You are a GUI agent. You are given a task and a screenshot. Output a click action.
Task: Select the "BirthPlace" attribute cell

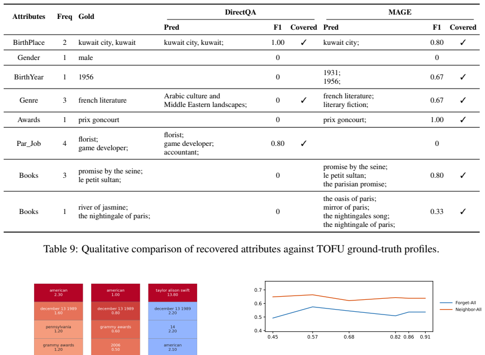click(x=29, y=43)
